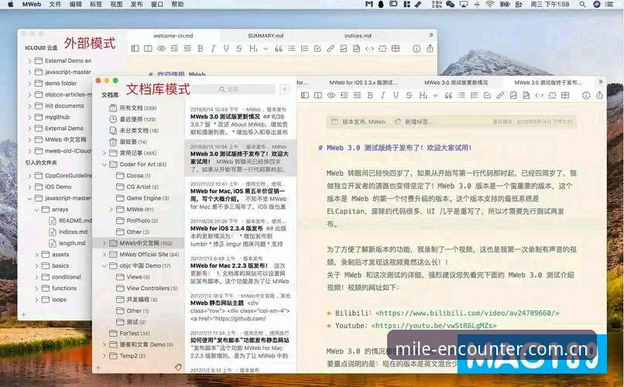The width and height of the screenshot is (624, 387).
Task: Click 新增标签 to add a tag
Action: (x=419, y=122)
